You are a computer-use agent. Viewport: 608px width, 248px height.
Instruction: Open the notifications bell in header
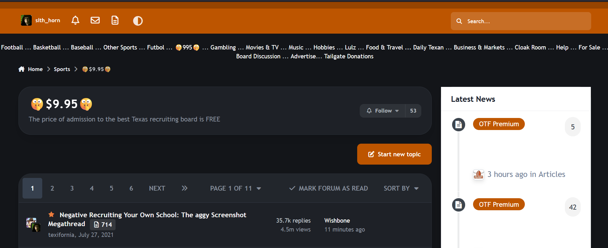(x=75, y=21)
